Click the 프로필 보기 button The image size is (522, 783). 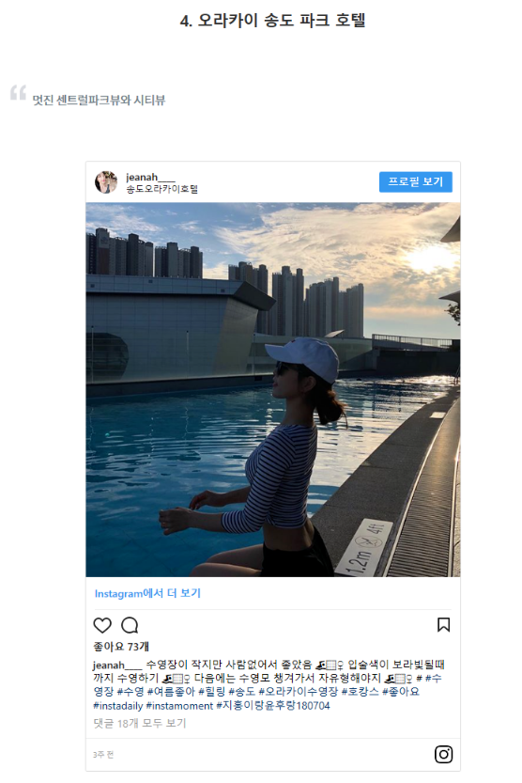[416, 181]
